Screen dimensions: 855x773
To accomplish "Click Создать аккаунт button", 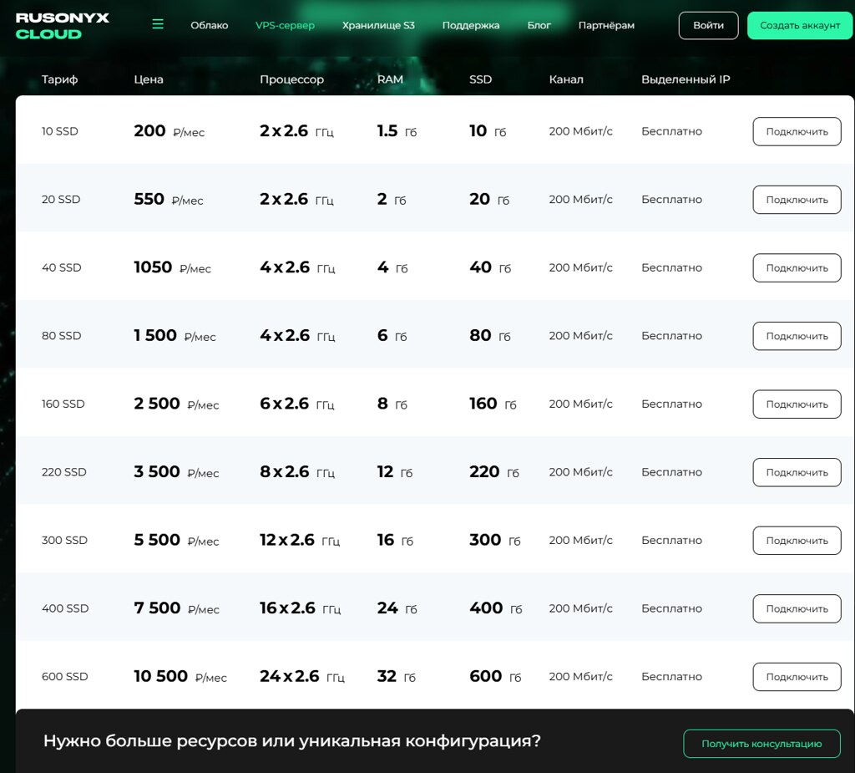I will (800, 25).
